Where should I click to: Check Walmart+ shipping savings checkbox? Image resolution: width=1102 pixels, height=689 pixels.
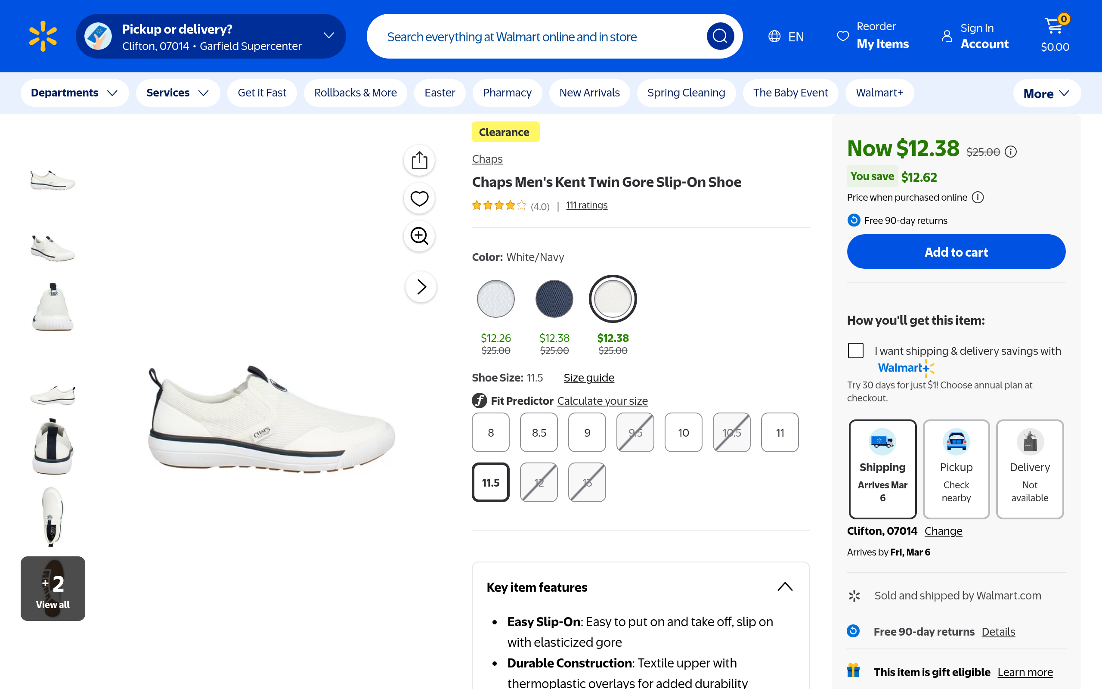click(x=855, y=351)
